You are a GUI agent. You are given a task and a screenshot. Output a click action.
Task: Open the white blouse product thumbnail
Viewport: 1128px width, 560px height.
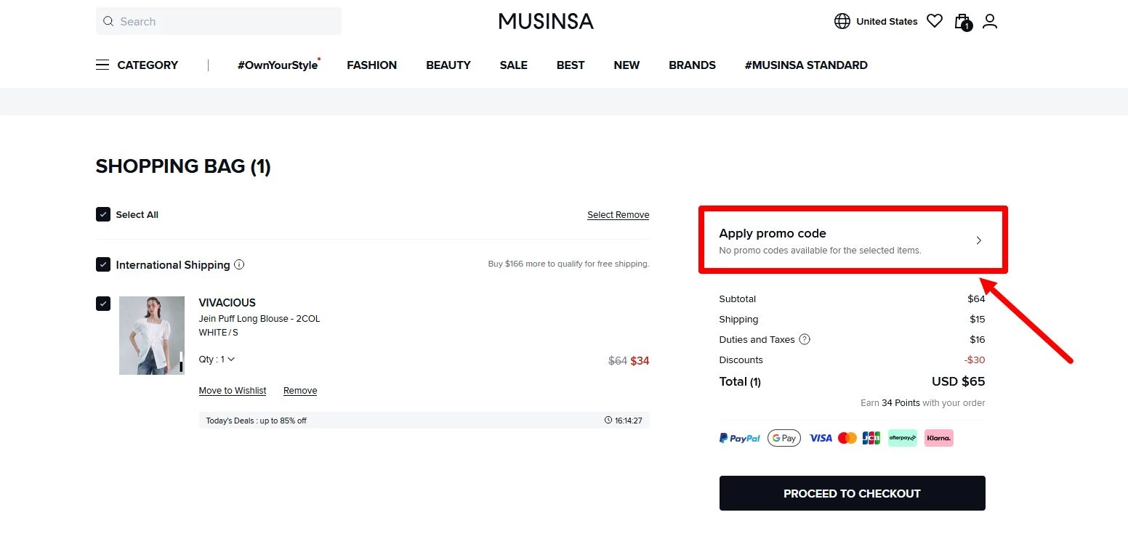click(152, 336)
